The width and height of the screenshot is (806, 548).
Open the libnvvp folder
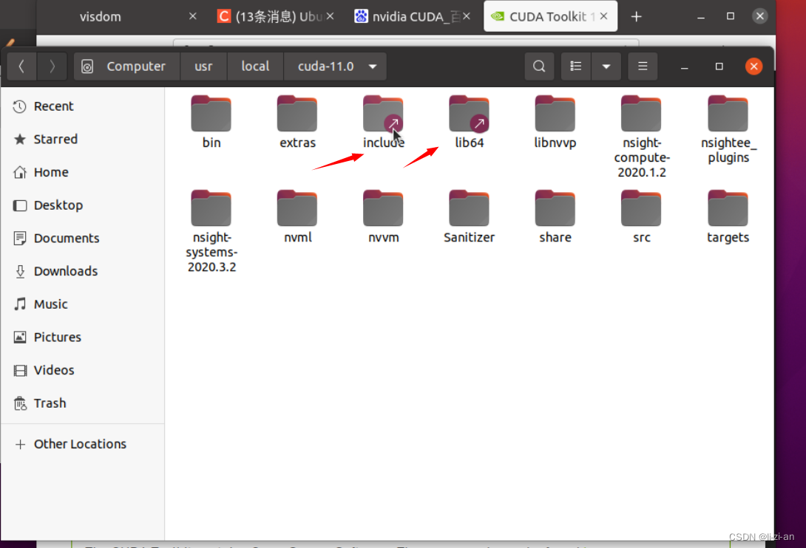(x=555, y=122)
